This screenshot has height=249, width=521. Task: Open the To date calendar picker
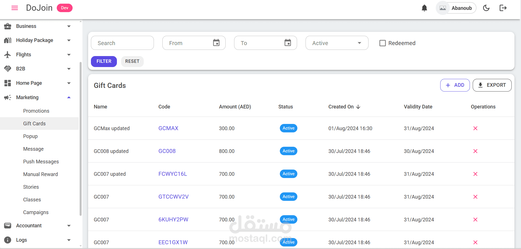288,43
